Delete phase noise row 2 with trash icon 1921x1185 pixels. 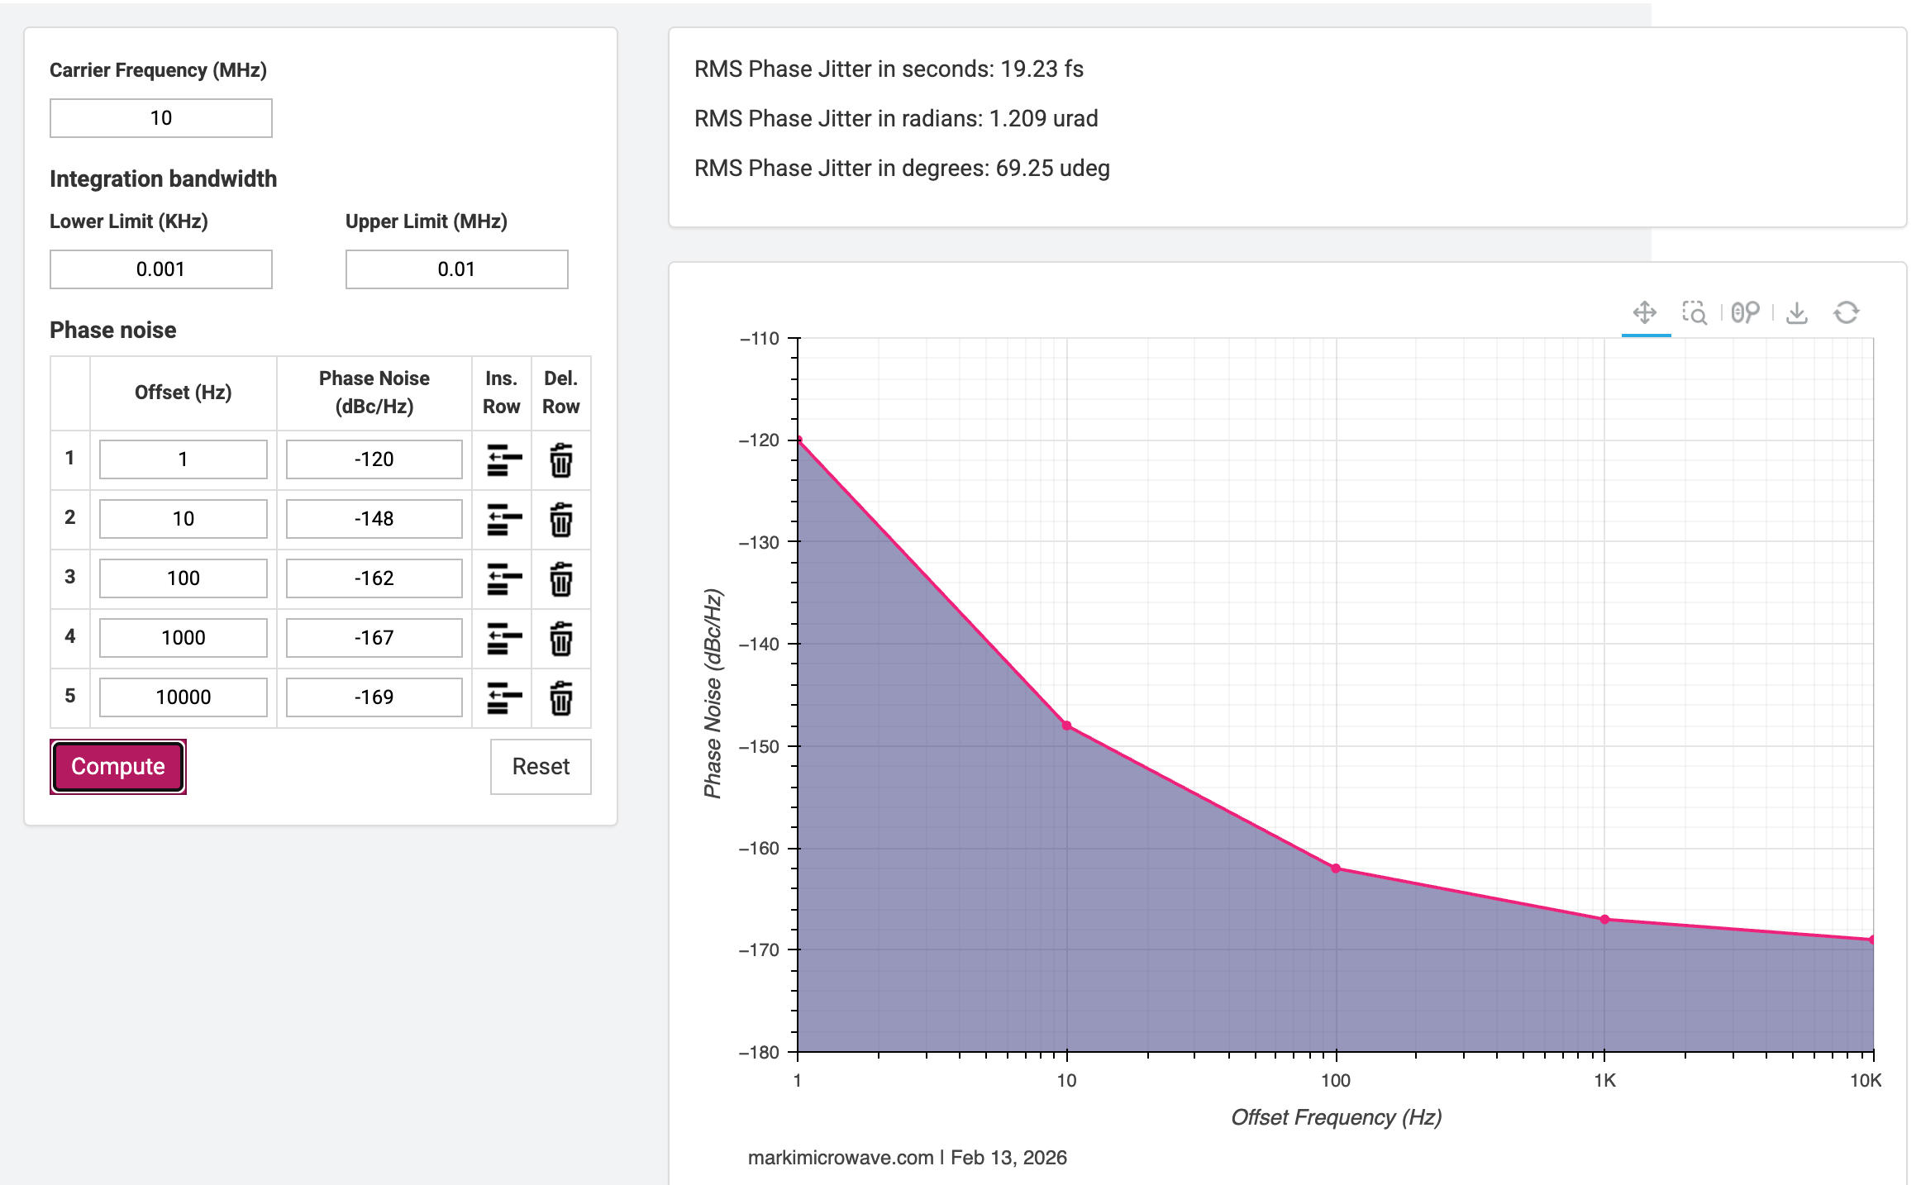point(561,520)
